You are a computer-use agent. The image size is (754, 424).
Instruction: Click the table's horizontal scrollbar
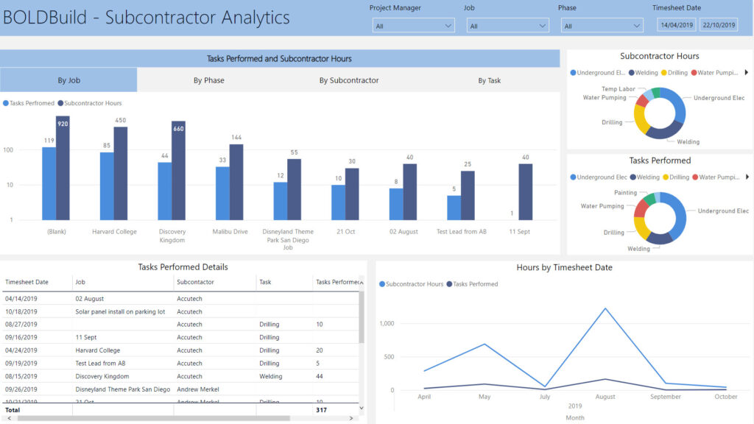[x=147, y=418]
